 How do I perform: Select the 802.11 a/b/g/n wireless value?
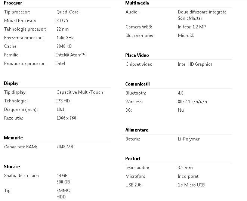(192, 102)
